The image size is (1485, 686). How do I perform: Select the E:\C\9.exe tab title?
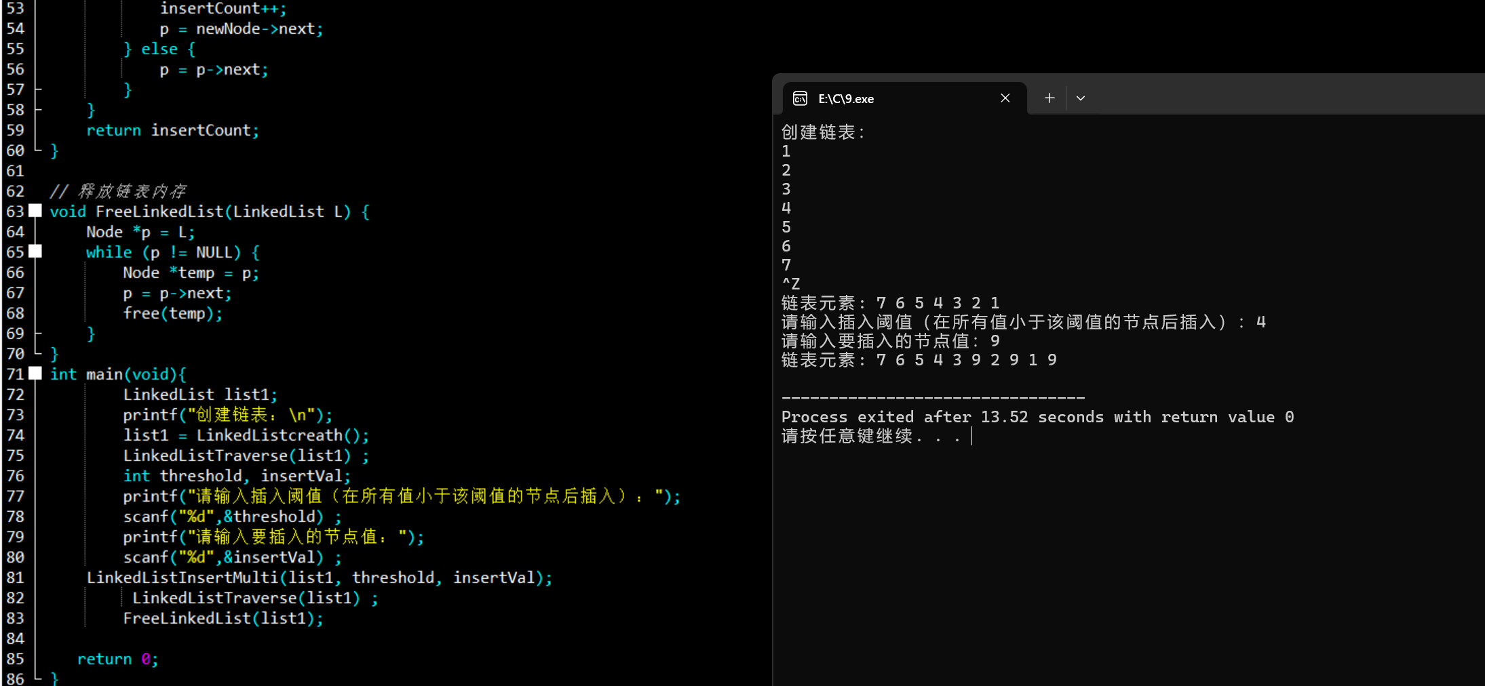pyautogui.click(x=845, y=98)
